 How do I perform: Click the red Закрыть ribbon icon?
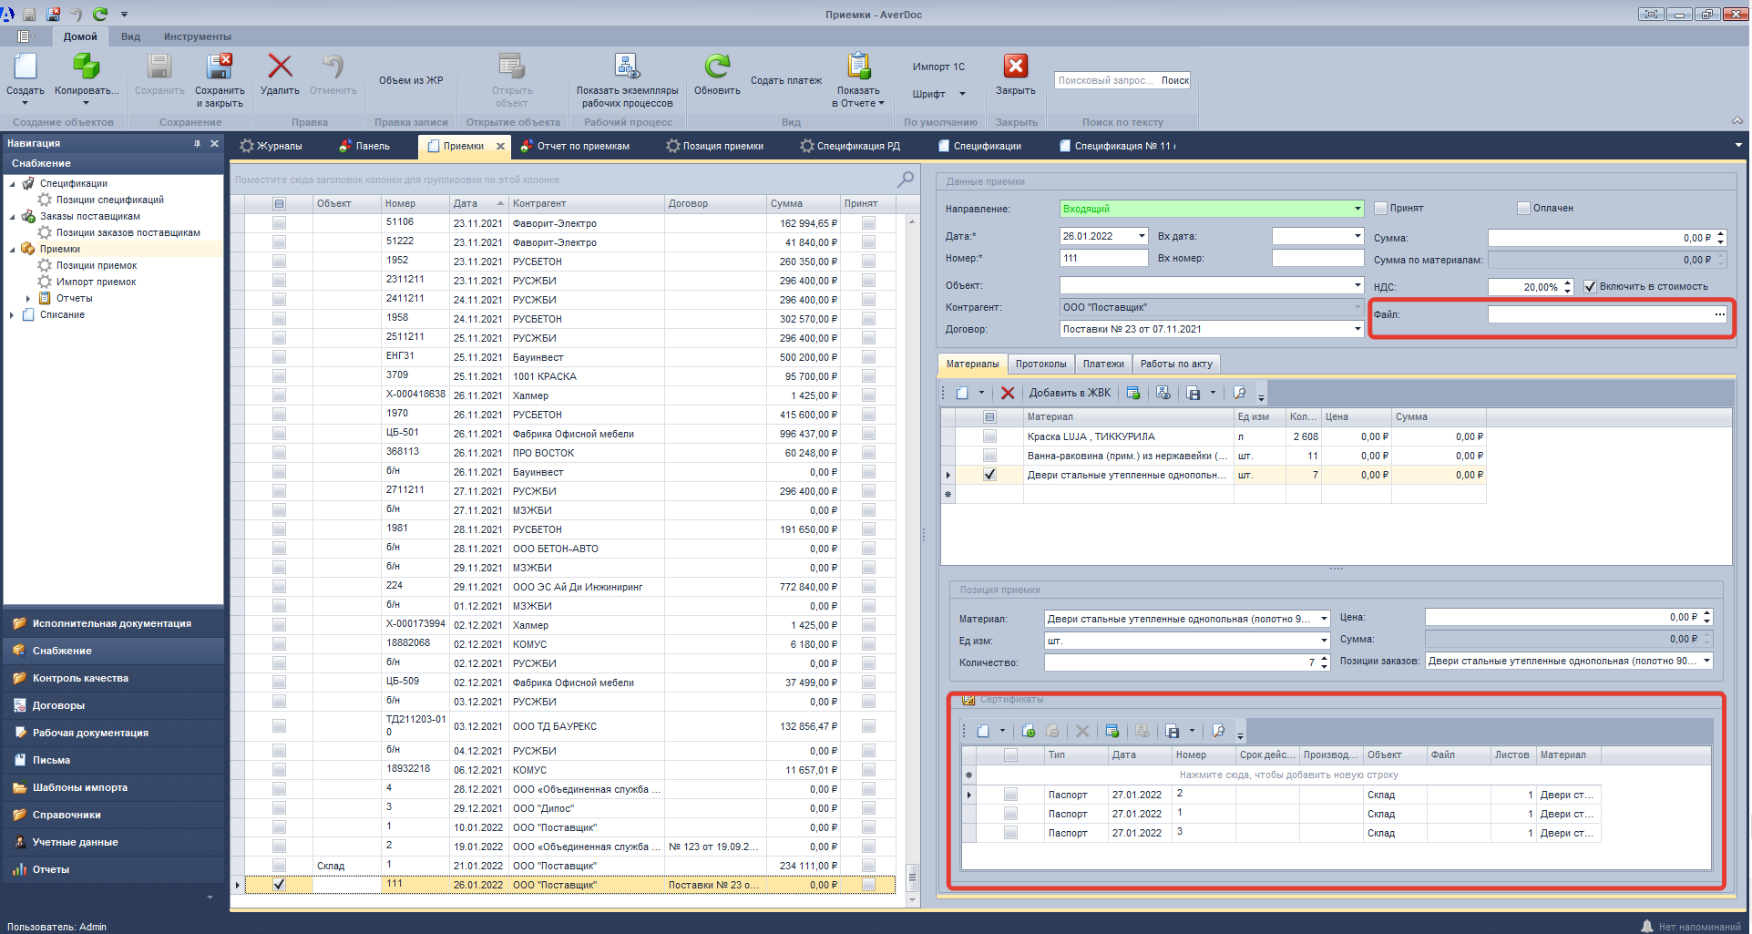tap(1015, 67)
